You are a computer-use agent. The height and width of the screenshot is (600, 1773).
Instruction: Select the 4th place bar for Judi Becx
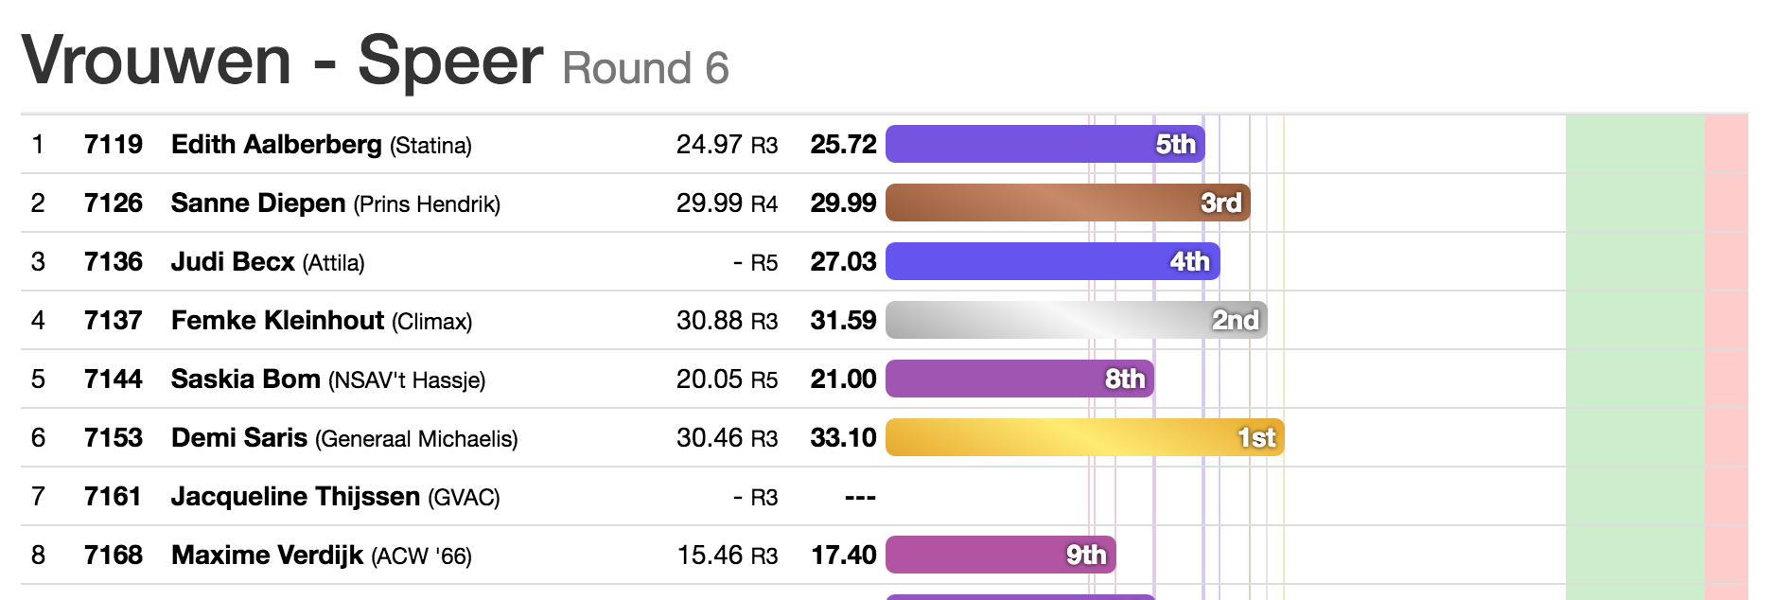(1052, 261)
